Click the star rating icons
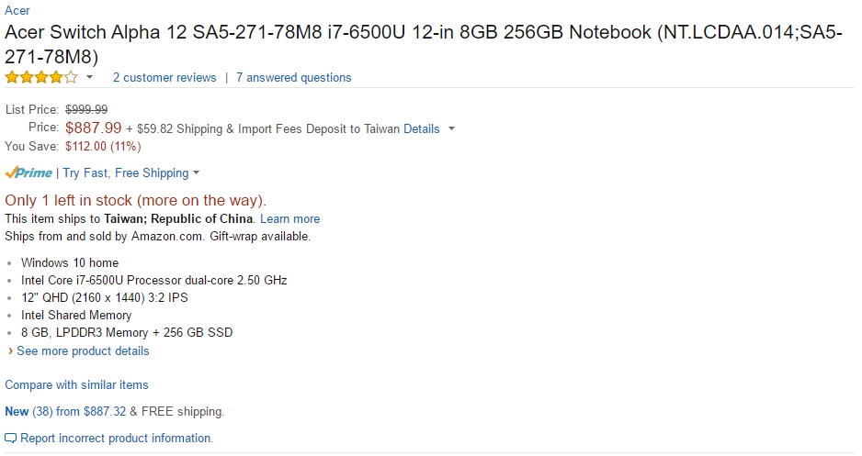Screen dimensions: 862x456 (41, 77)
